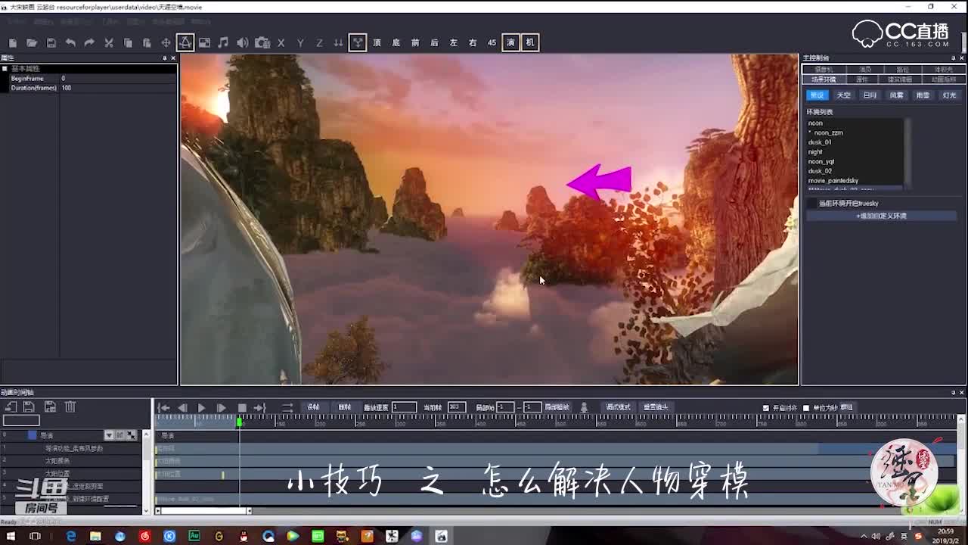This screenshot has height=545, width=968.
Task: Click the trash delete icon in timeline panel
Action: pos(70,407)
